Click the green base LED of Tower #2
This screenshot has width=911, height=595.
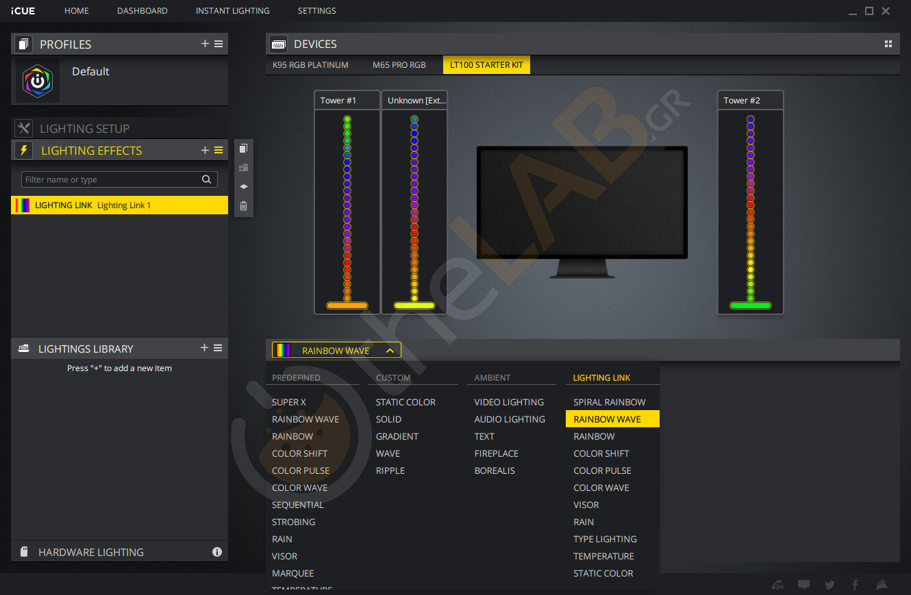click(x=751, y=305)
